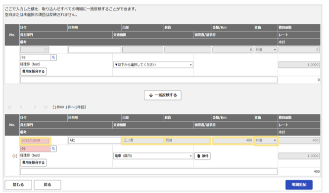Open calendar picker in bulk date field
The image size is (329, 193).
[46, 49]
